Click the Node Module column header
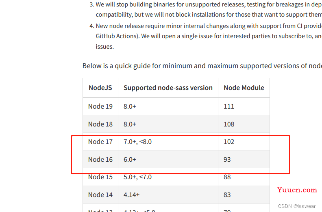The height and width of the screenshot is (212, 322). 244,88
